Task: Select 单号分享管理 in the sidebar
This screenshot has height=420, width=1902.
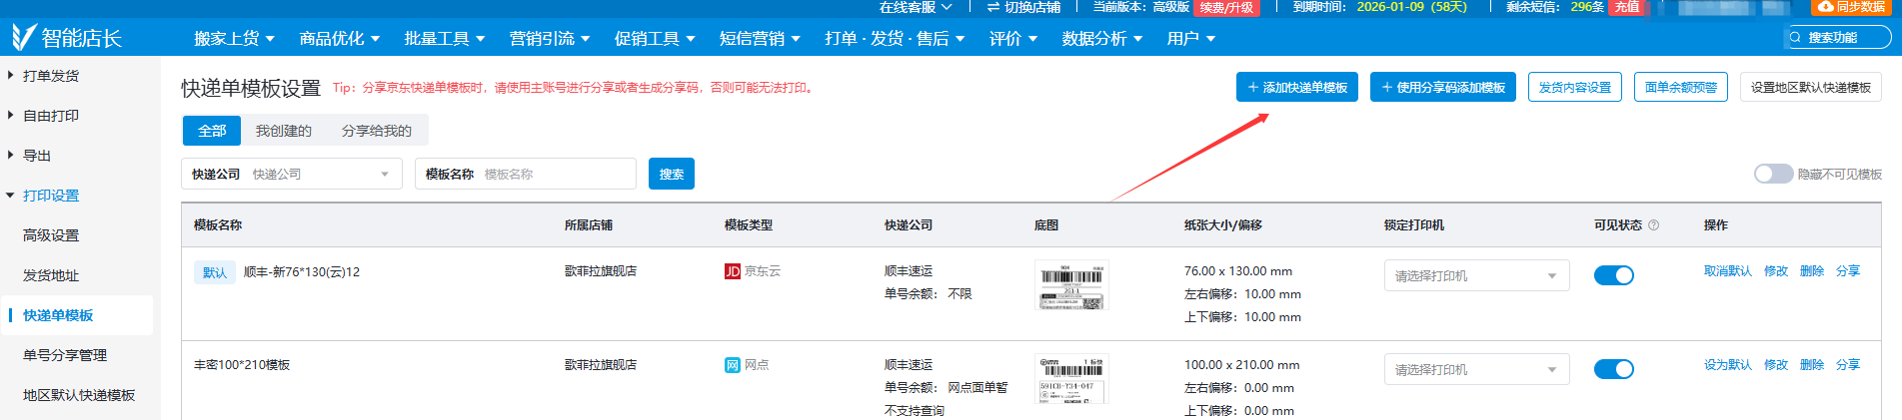Action: click(65, 355)
